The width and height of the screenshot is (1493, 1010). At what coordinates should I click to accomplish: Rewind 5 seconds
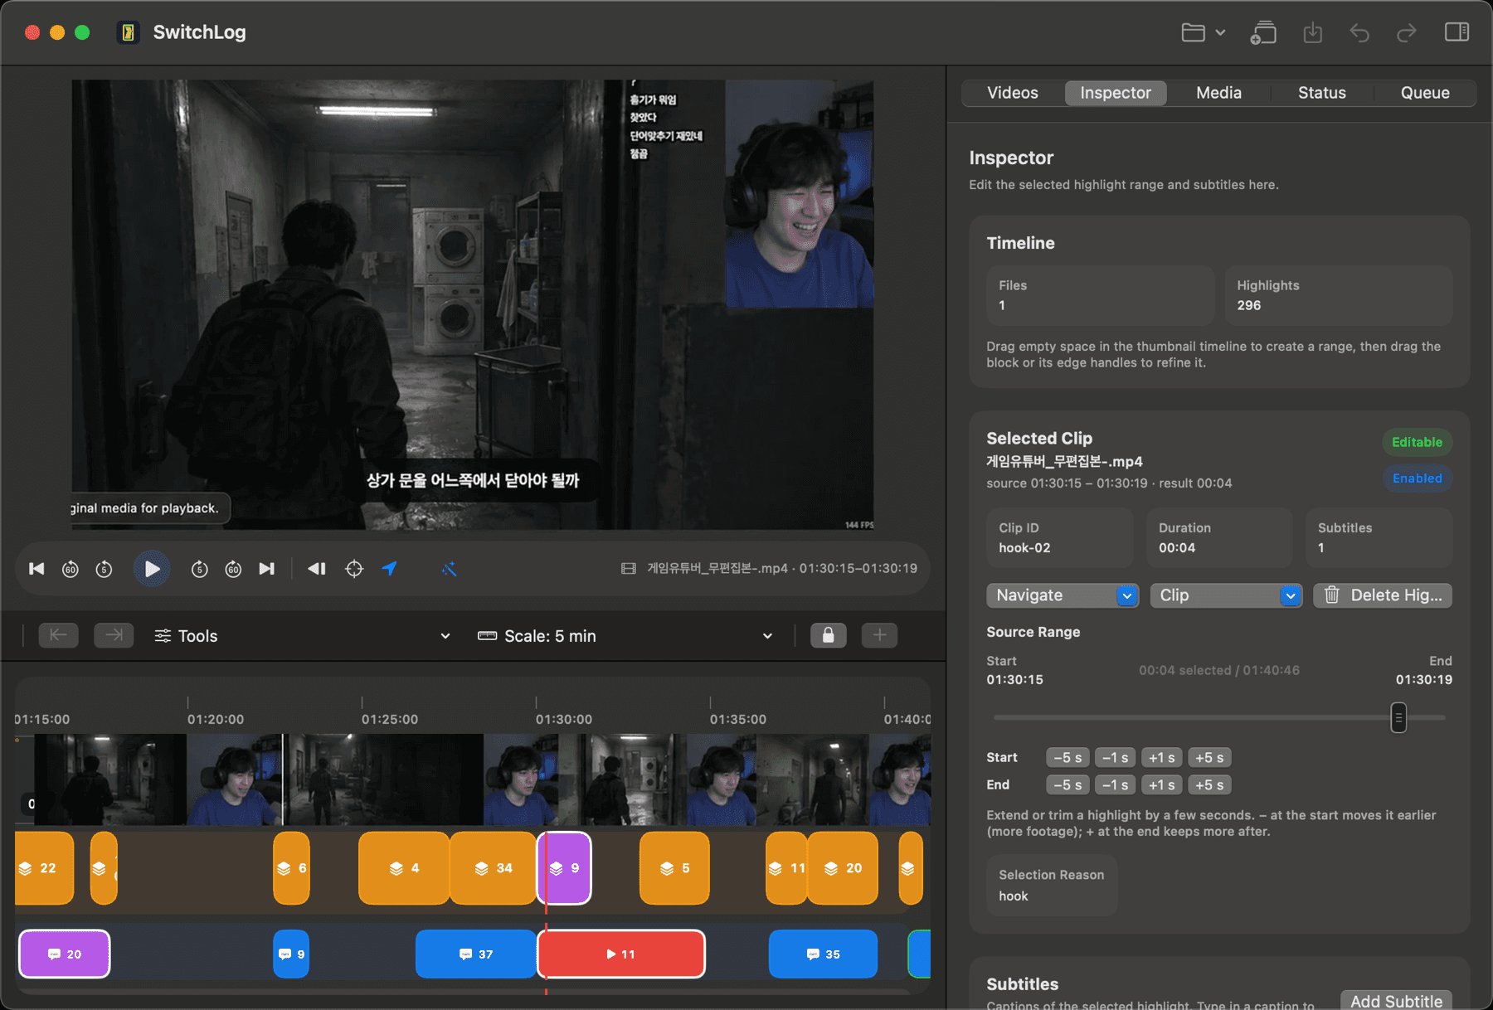tap(104, 569)
